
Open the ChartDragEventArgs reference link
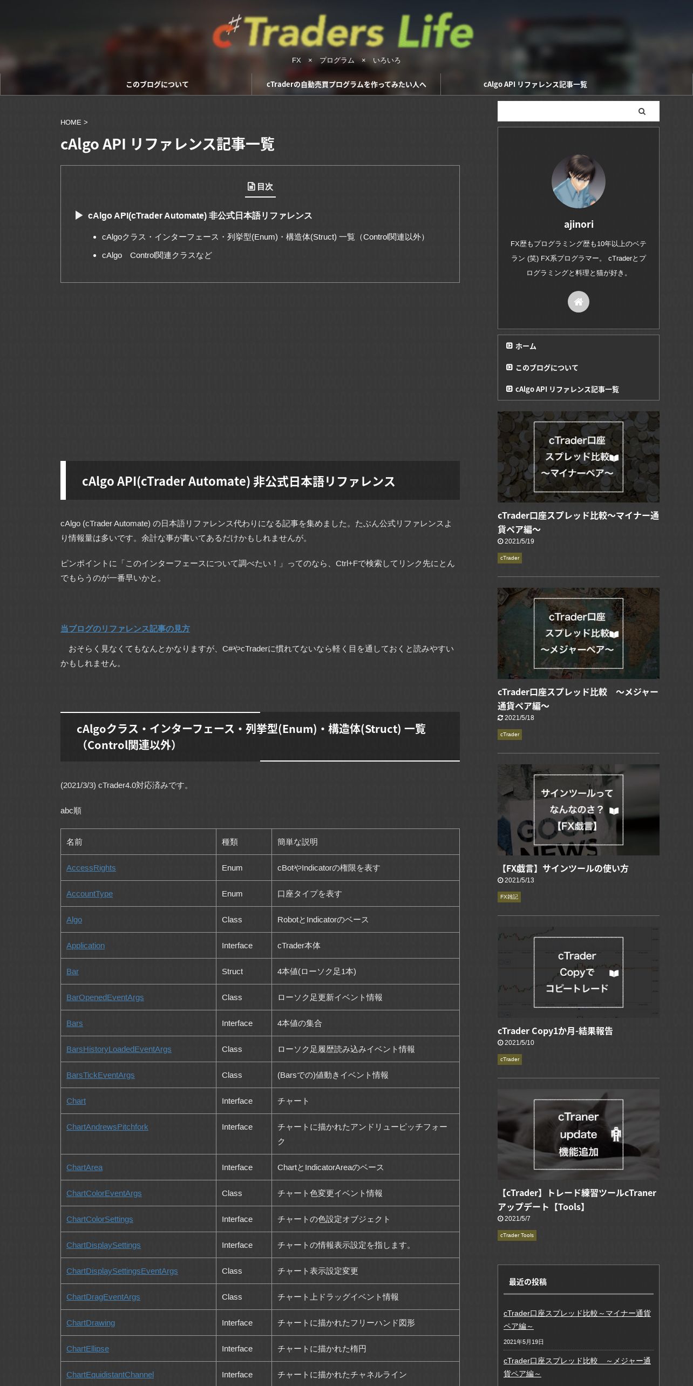coord(103,1297)
